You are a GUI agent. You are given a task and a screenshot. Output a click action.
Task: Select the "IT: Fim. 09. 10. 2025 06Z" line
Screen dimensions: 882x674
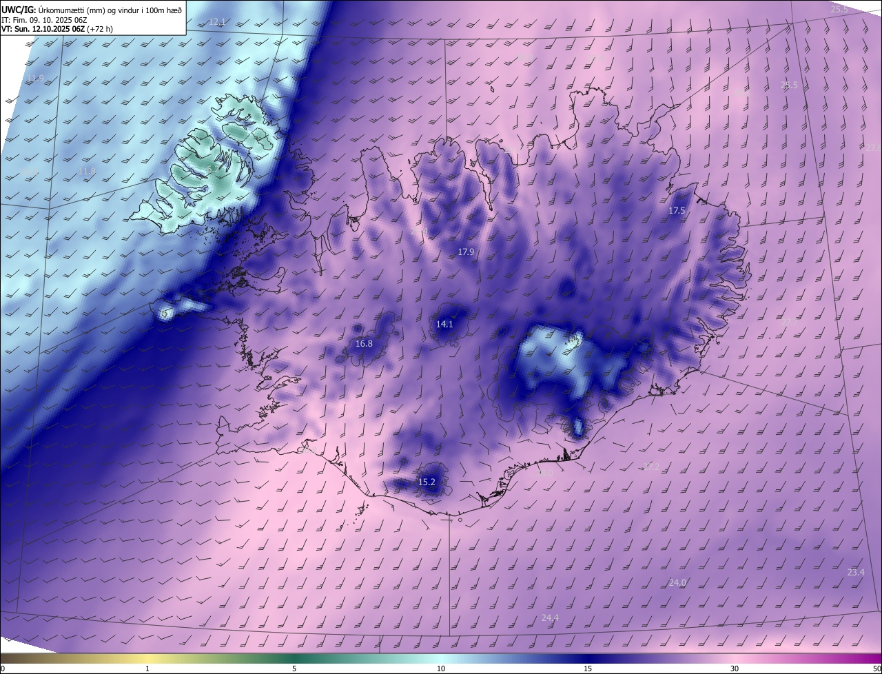point(44,20)
